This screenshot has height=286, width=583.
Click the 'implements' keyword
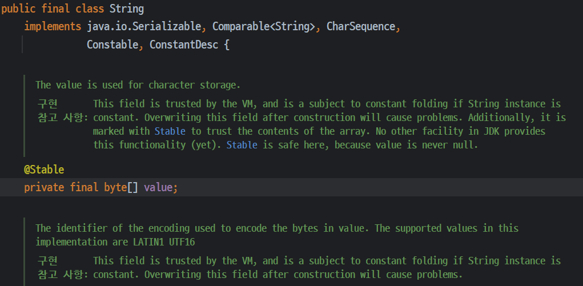pyautogui.click(x=53, y=26)
